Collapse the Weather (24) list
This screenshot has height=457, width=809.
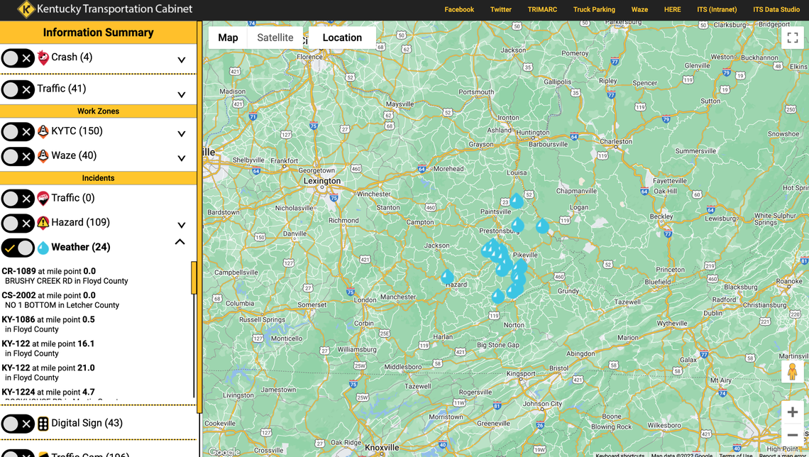click(x=181, y=241)
